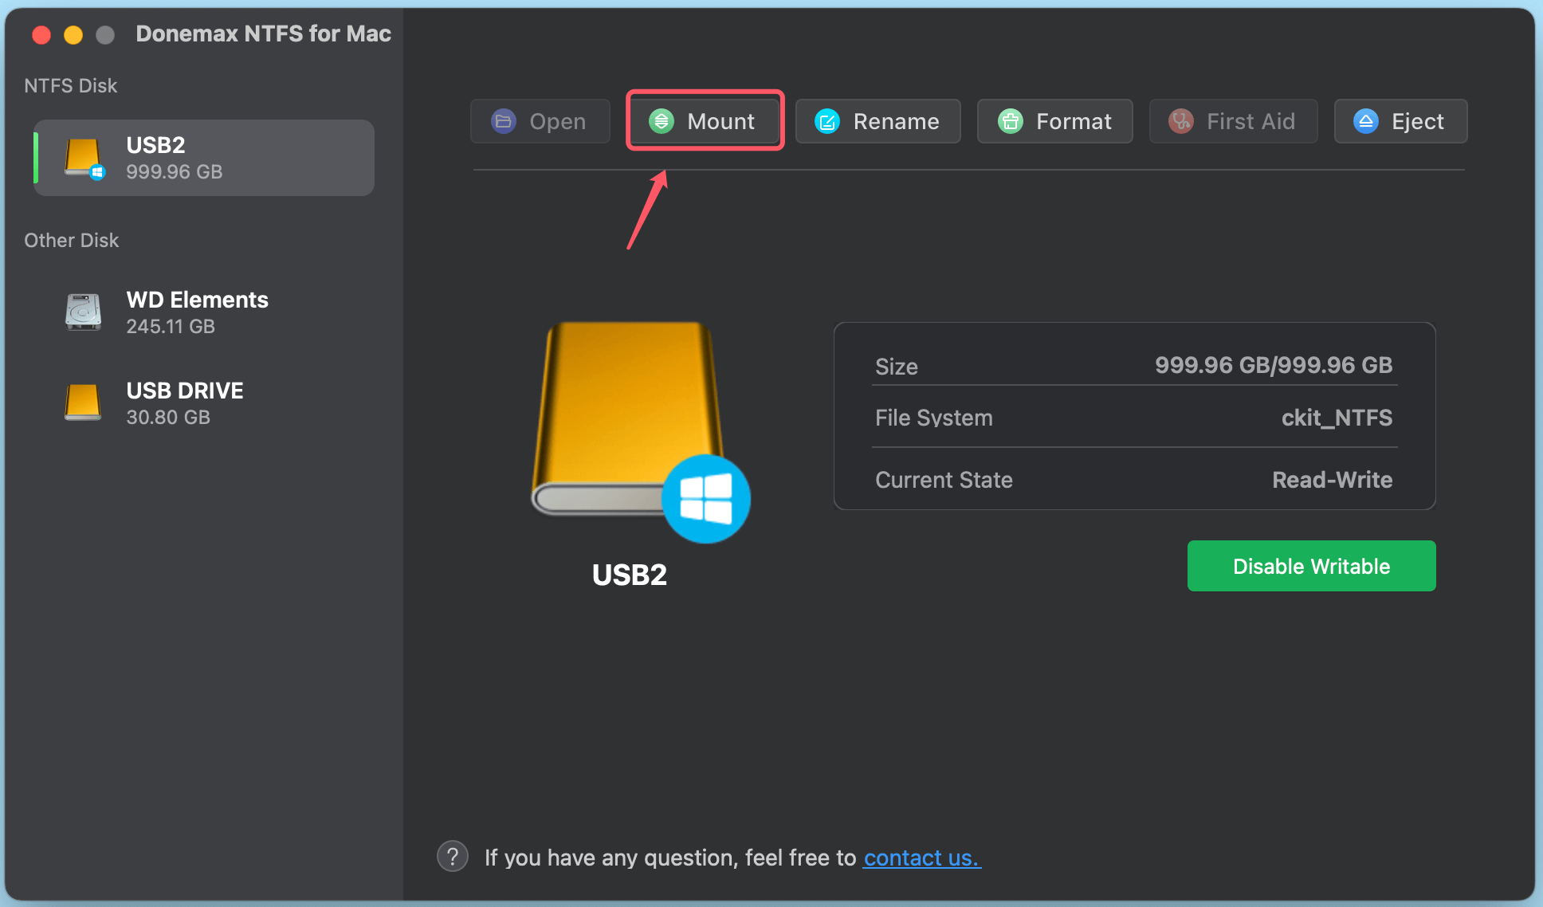
Task: Click the WD Elements disk icon
Action: click(x=82, y=312)
